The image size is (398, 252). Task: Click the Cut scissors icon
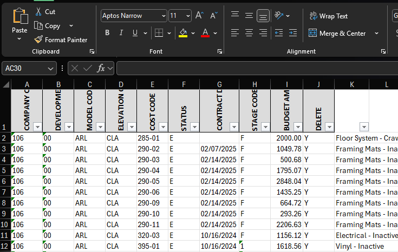pos(38,12)
